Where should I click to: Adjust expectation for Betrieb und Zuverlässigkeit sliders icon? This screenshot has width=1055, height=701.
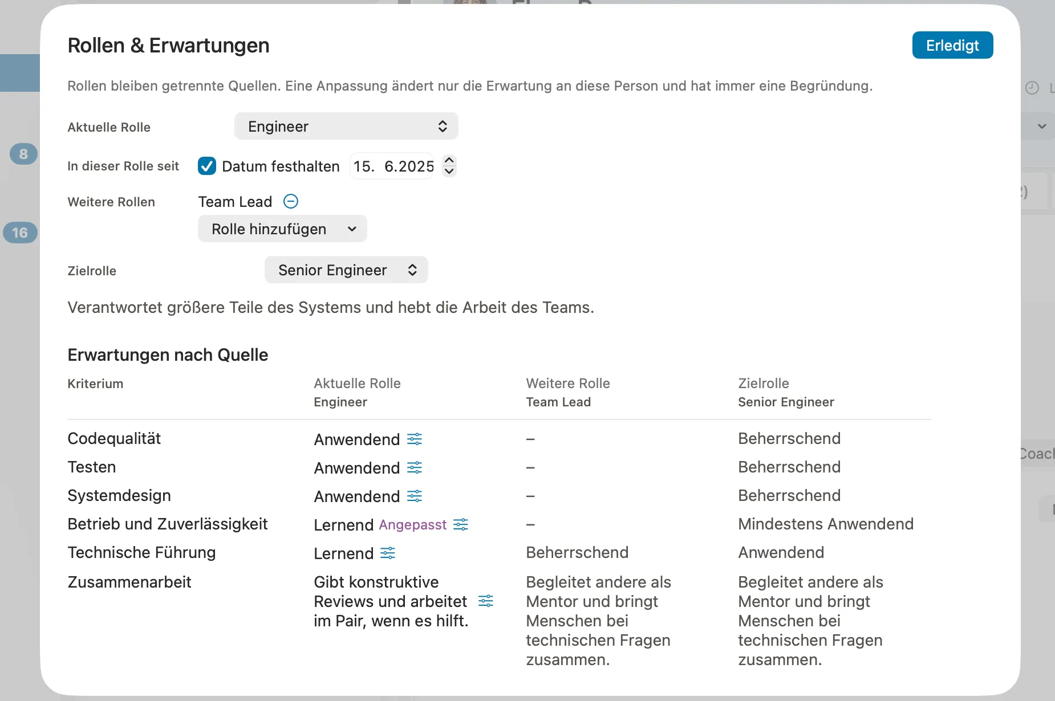click(x=461, y=524)
